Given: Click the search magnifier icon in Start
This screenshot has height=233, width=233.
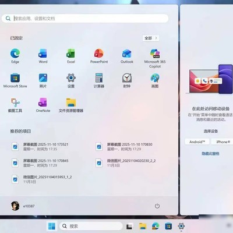Looking at the screenshot, I should coord(8,19).
